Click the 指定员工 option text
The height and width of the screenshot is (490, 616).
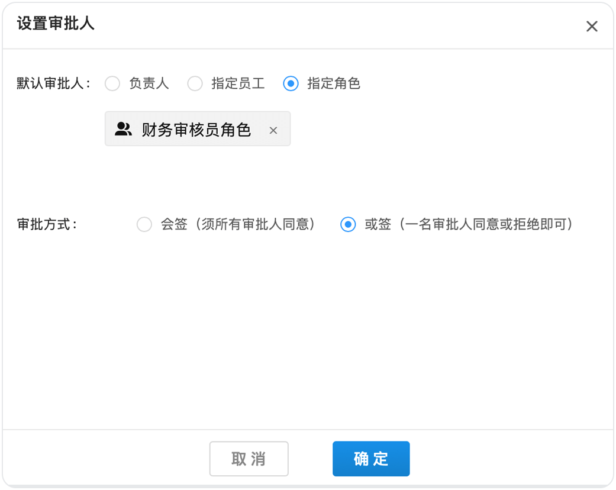(x=238, y=83)
